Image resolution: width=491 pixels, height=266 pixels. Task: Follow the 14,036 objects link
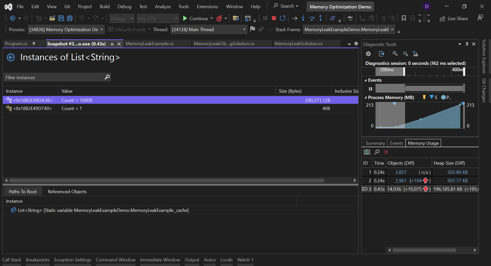click(x=394, y=189)
